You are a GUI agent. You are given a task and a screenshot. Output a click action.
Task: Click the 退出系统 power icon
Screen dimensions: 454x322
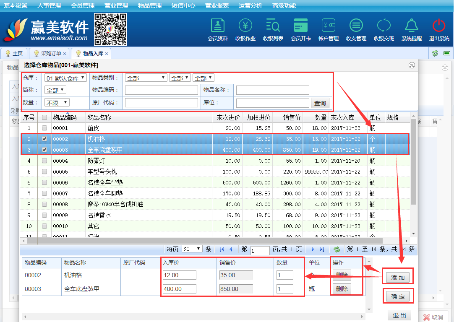click(439, 26)
